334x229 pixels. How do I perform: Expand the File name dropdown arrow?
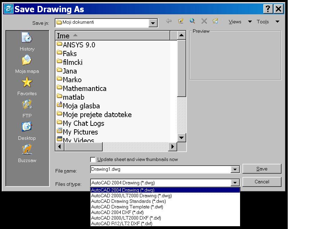point(235,169)
